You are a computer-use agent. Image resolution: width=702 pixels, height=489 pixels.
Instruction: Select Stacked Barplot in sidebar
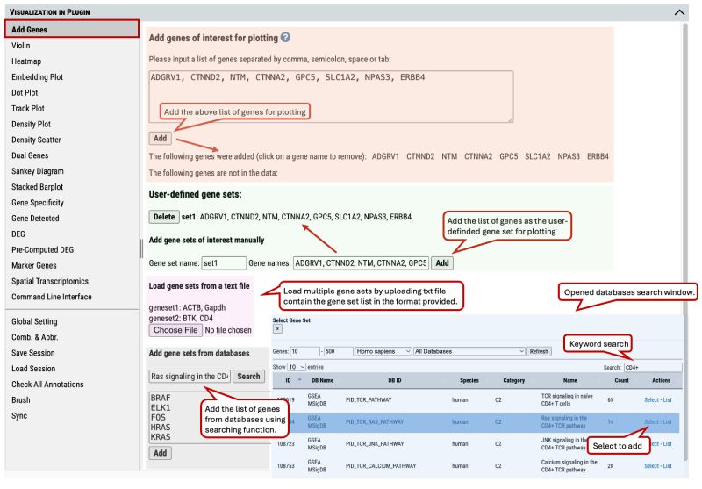point(37,187)
